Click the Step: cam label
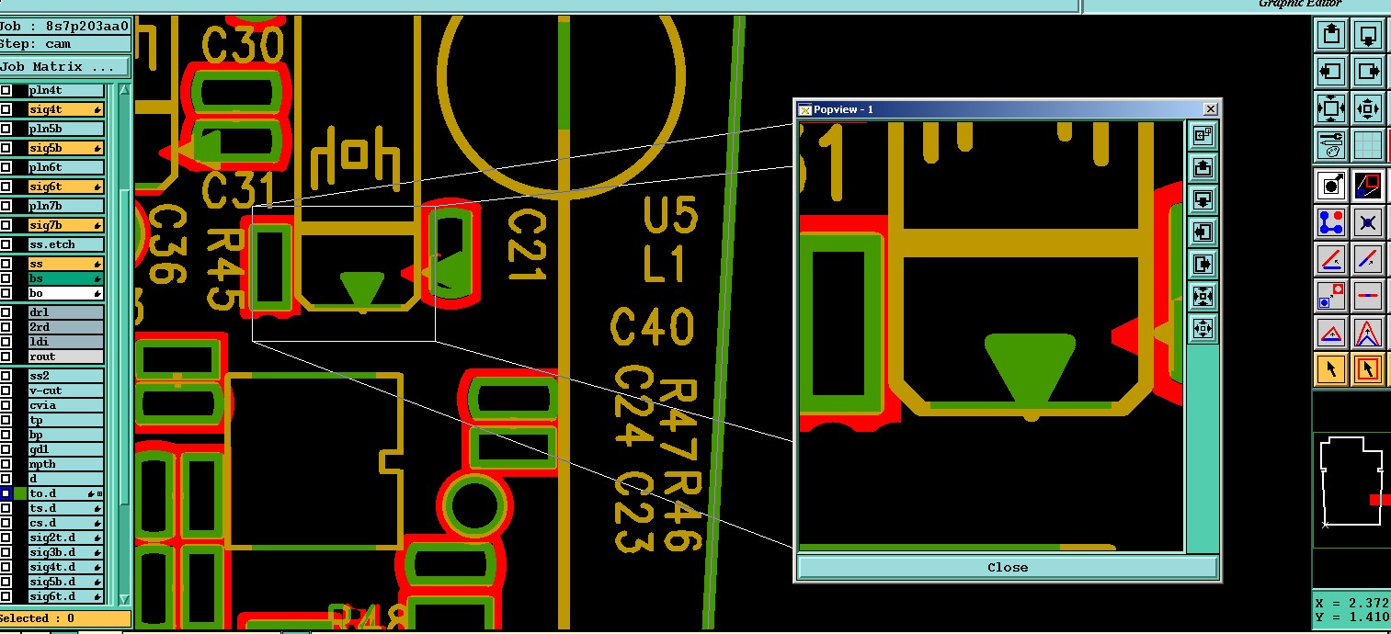Viewport: 1391px width, 634px height. (65, 43)
